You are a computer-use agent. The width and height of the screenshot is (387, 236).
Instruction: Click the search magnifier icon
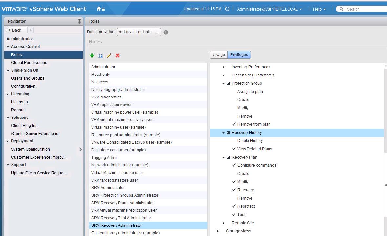(x=341, y=9)
